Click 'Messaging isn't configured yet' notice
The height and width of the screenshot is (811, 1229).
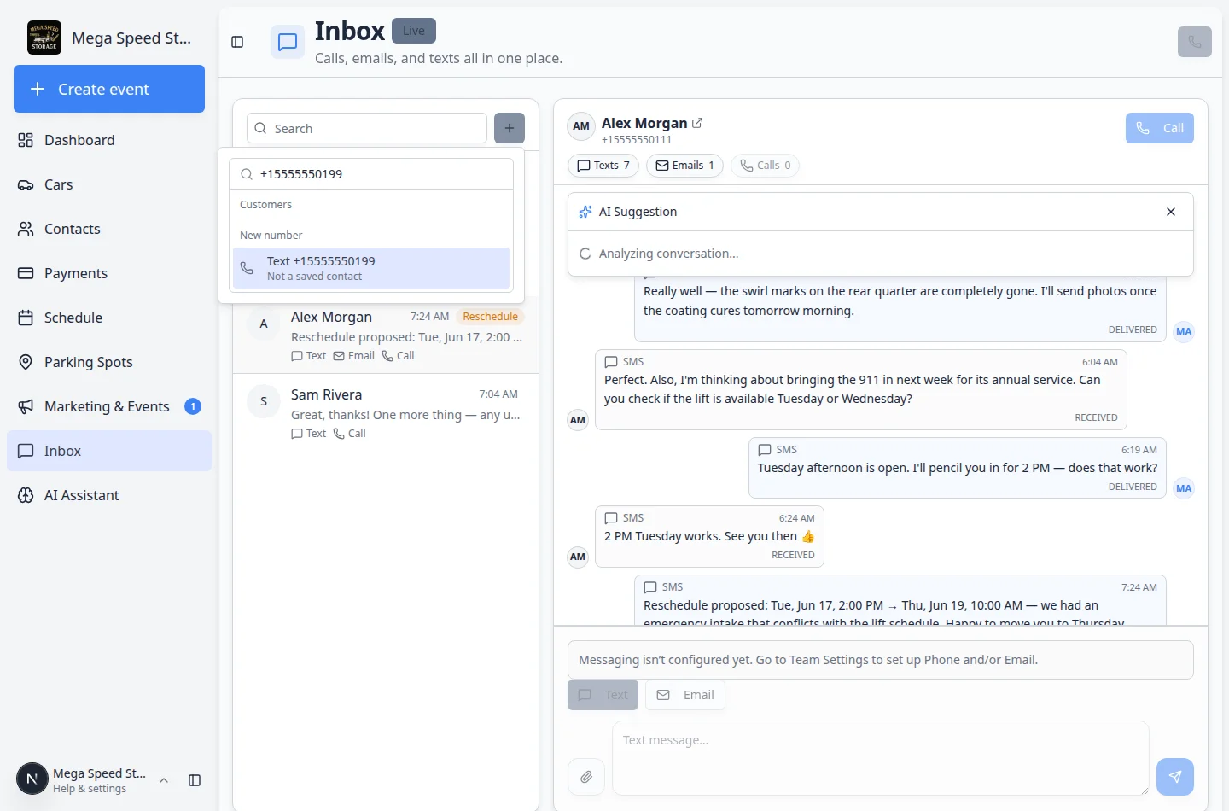point(881,660)
